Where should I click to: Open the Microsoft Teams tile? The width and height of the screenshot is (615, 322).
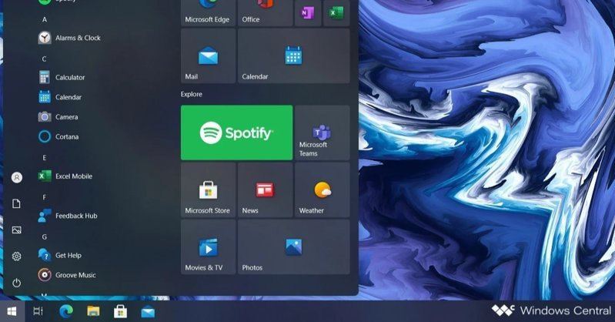tap(322, 132)
